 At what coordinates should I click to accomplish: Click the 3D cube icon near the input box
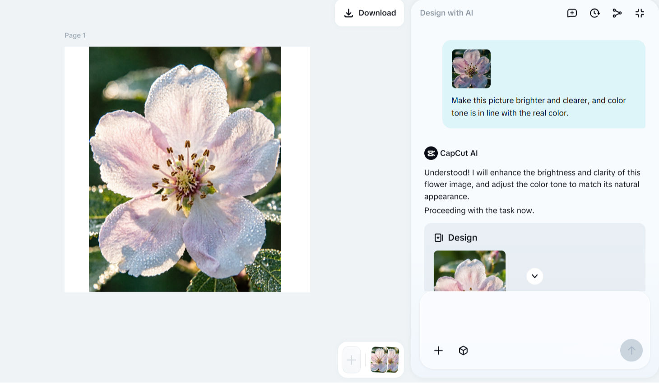463,351
